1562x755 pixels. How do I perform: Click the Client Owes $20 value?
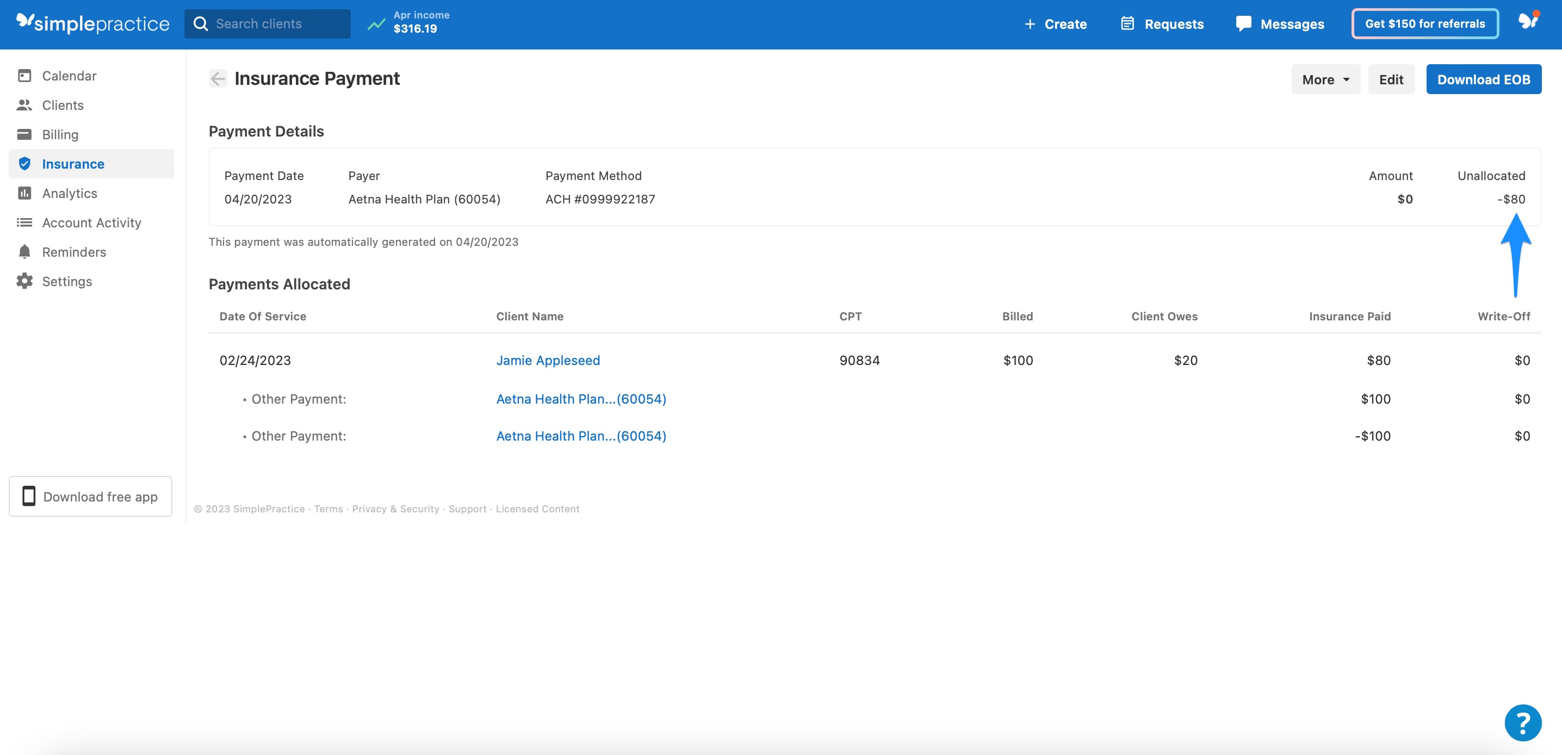coord(1185,360)
